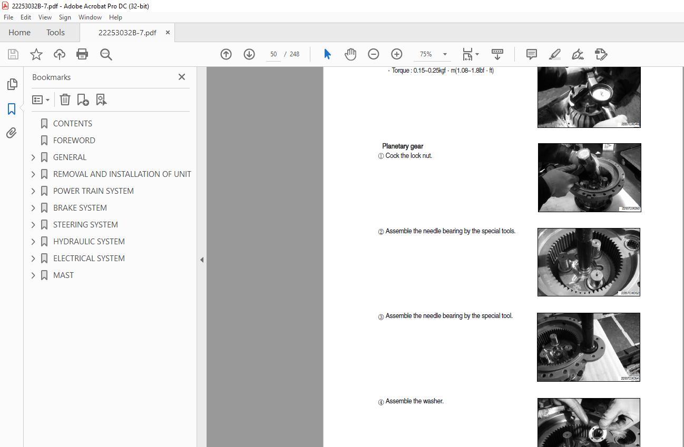Screen dimensions: 684x447
Task: Add a sticky note comment
Action: (532, 54)
